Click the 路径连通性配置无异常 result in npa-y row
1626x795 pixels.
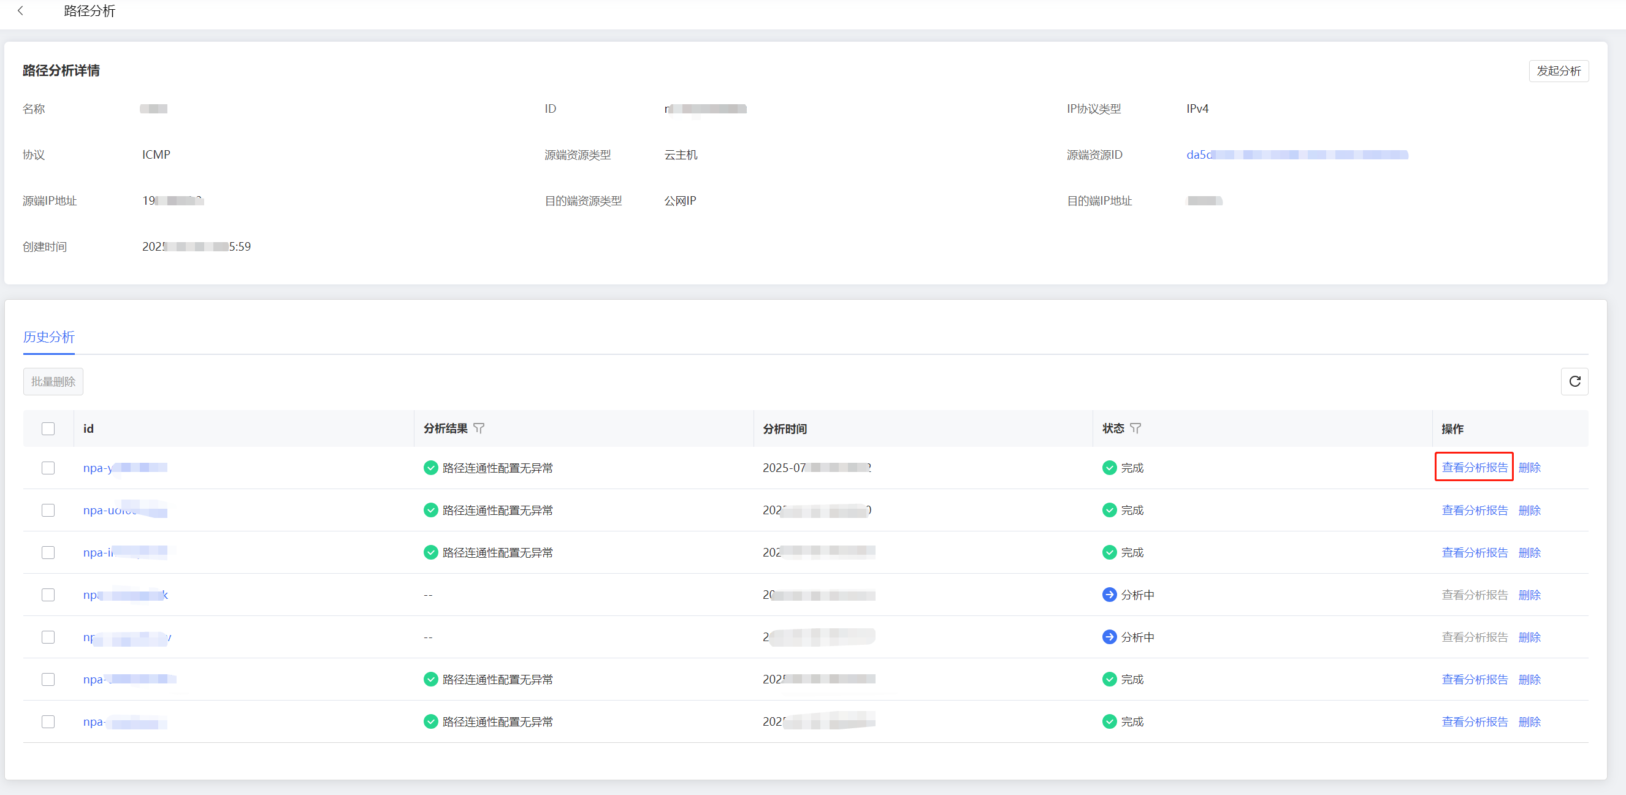click(497, 468)
